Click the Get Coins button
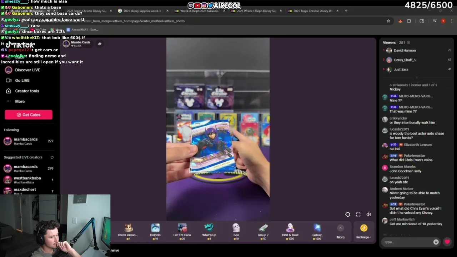The width and height of the screenshot is (457, 257). pyautogui.click(x=29, y=115)
